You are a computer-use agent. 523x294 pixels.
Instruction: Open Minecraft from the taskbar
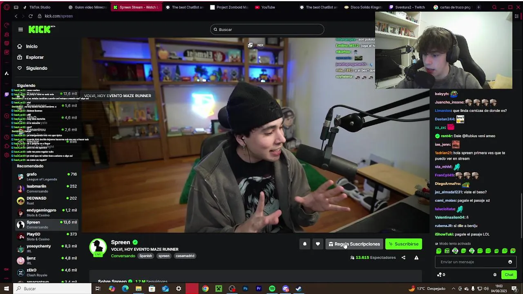(x=219, y=289)
